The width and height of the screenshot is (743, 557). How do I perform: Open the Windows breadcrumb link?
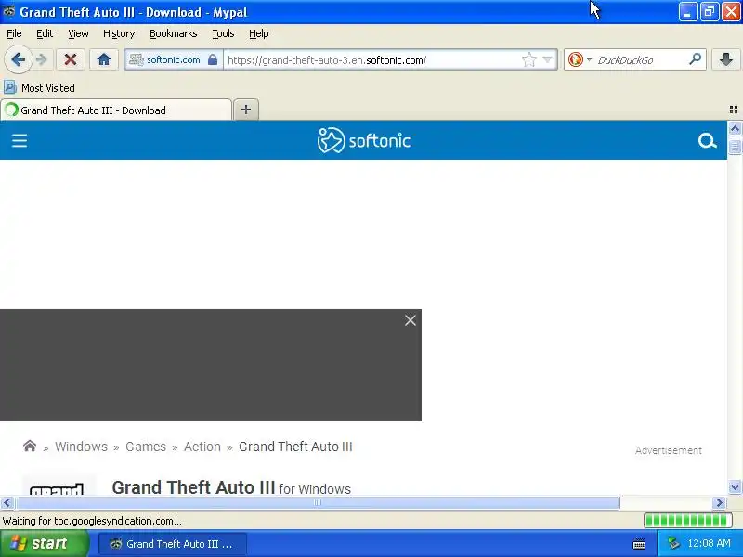click(x=81, y=447)
